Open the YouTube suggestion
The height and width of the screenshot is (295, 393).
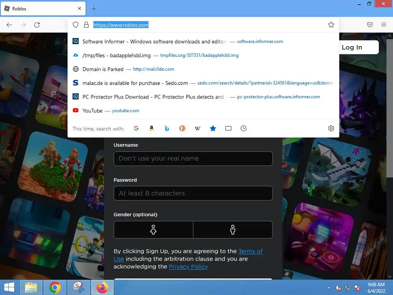(203, 111)
